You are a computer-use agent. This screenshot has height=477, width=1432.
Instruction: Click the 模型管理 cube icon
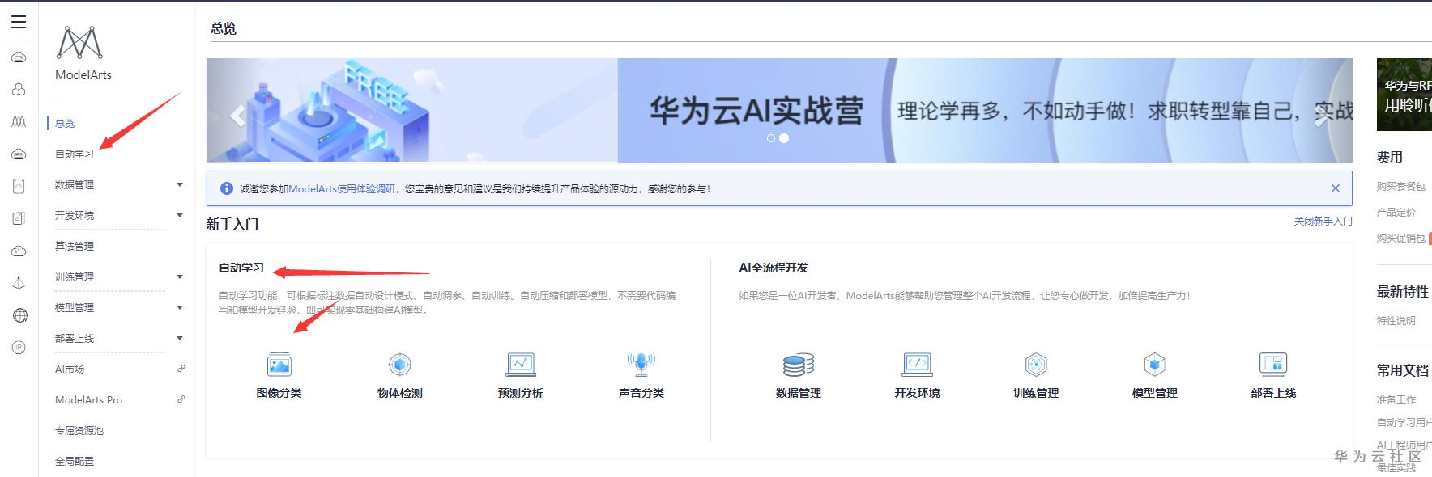1154,365
